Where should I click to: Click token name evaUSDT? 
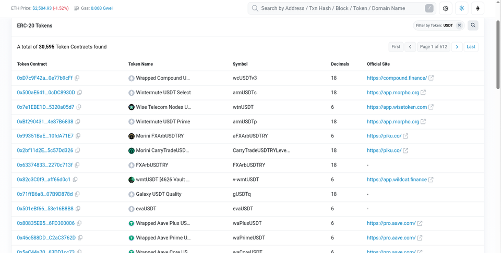(x=146, y=209)
